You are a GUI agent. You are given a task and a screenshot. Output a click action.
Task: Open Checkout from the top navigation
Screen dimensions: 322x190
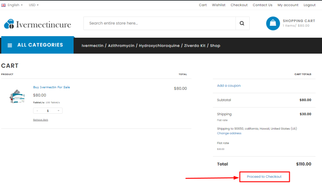239,5
